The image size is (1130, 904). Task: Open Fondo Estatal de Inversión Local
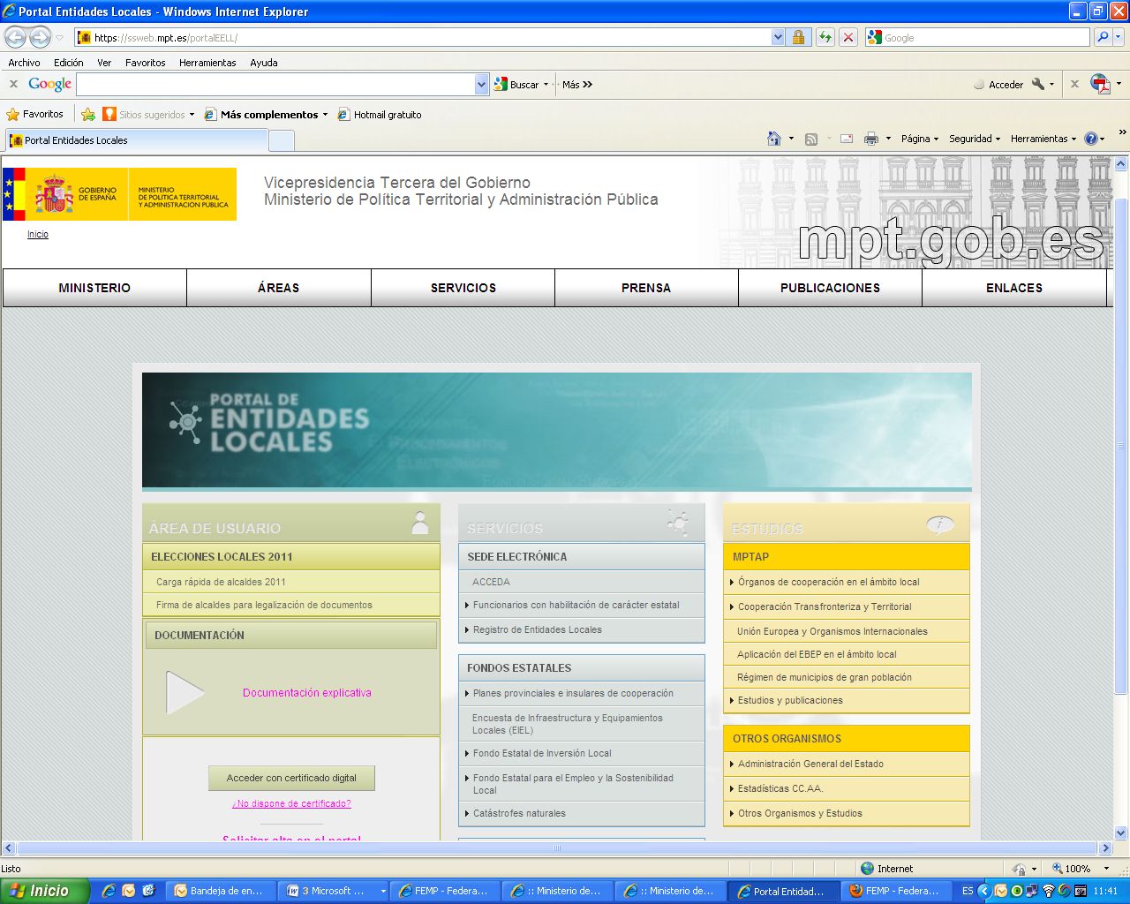click(542, 753)
